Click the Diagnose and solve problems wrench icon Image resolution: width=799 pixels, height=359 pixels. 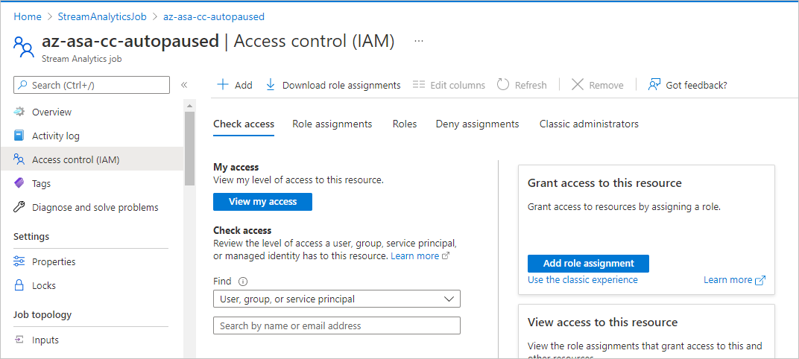[x=19, y=207]
